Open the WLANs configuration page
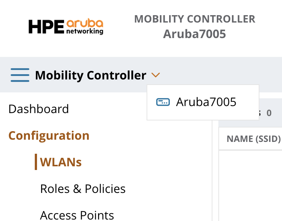 coord(61,162)
